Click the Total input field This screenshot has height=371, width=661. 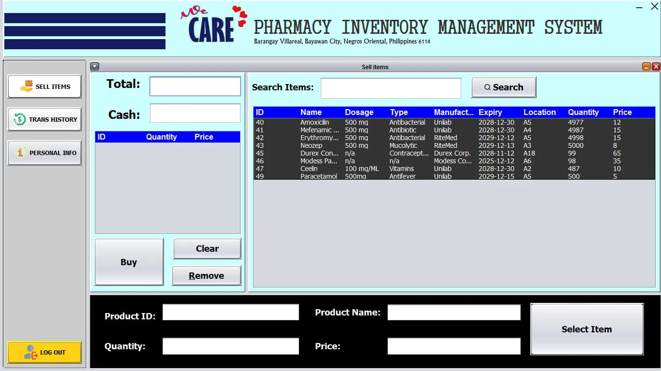pyautogui.click(x=195, y=86)
